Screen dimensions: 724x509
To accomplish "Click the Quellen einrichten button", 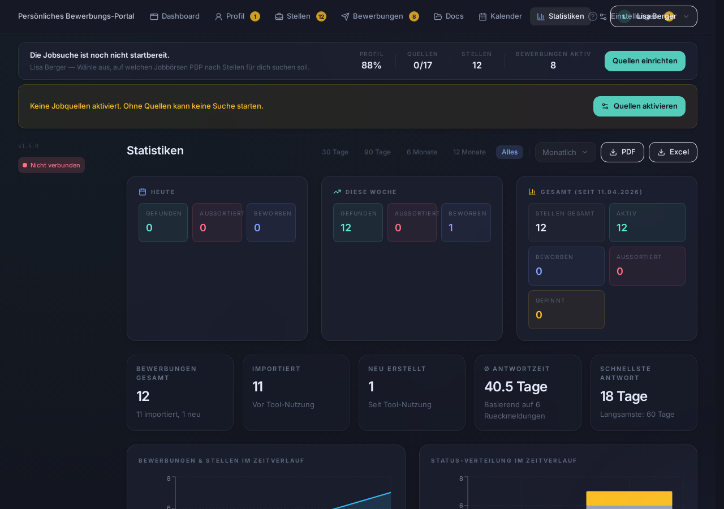I will (645, 61).
